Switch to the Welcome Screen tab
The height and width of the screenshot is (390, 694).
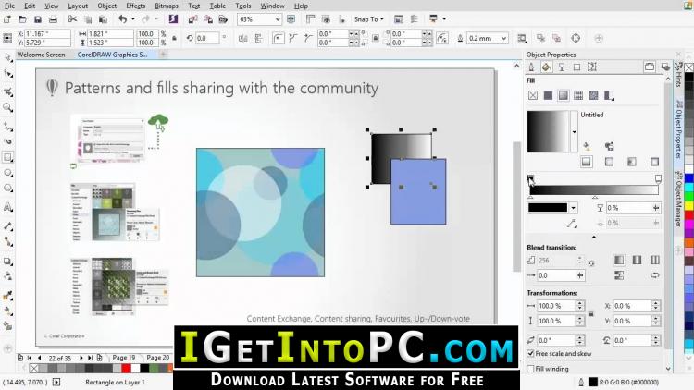[42, 55]
